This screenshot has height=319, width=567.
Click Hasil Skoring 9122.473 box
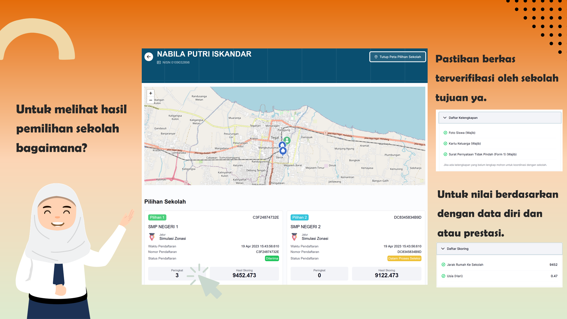pos(387,274)
